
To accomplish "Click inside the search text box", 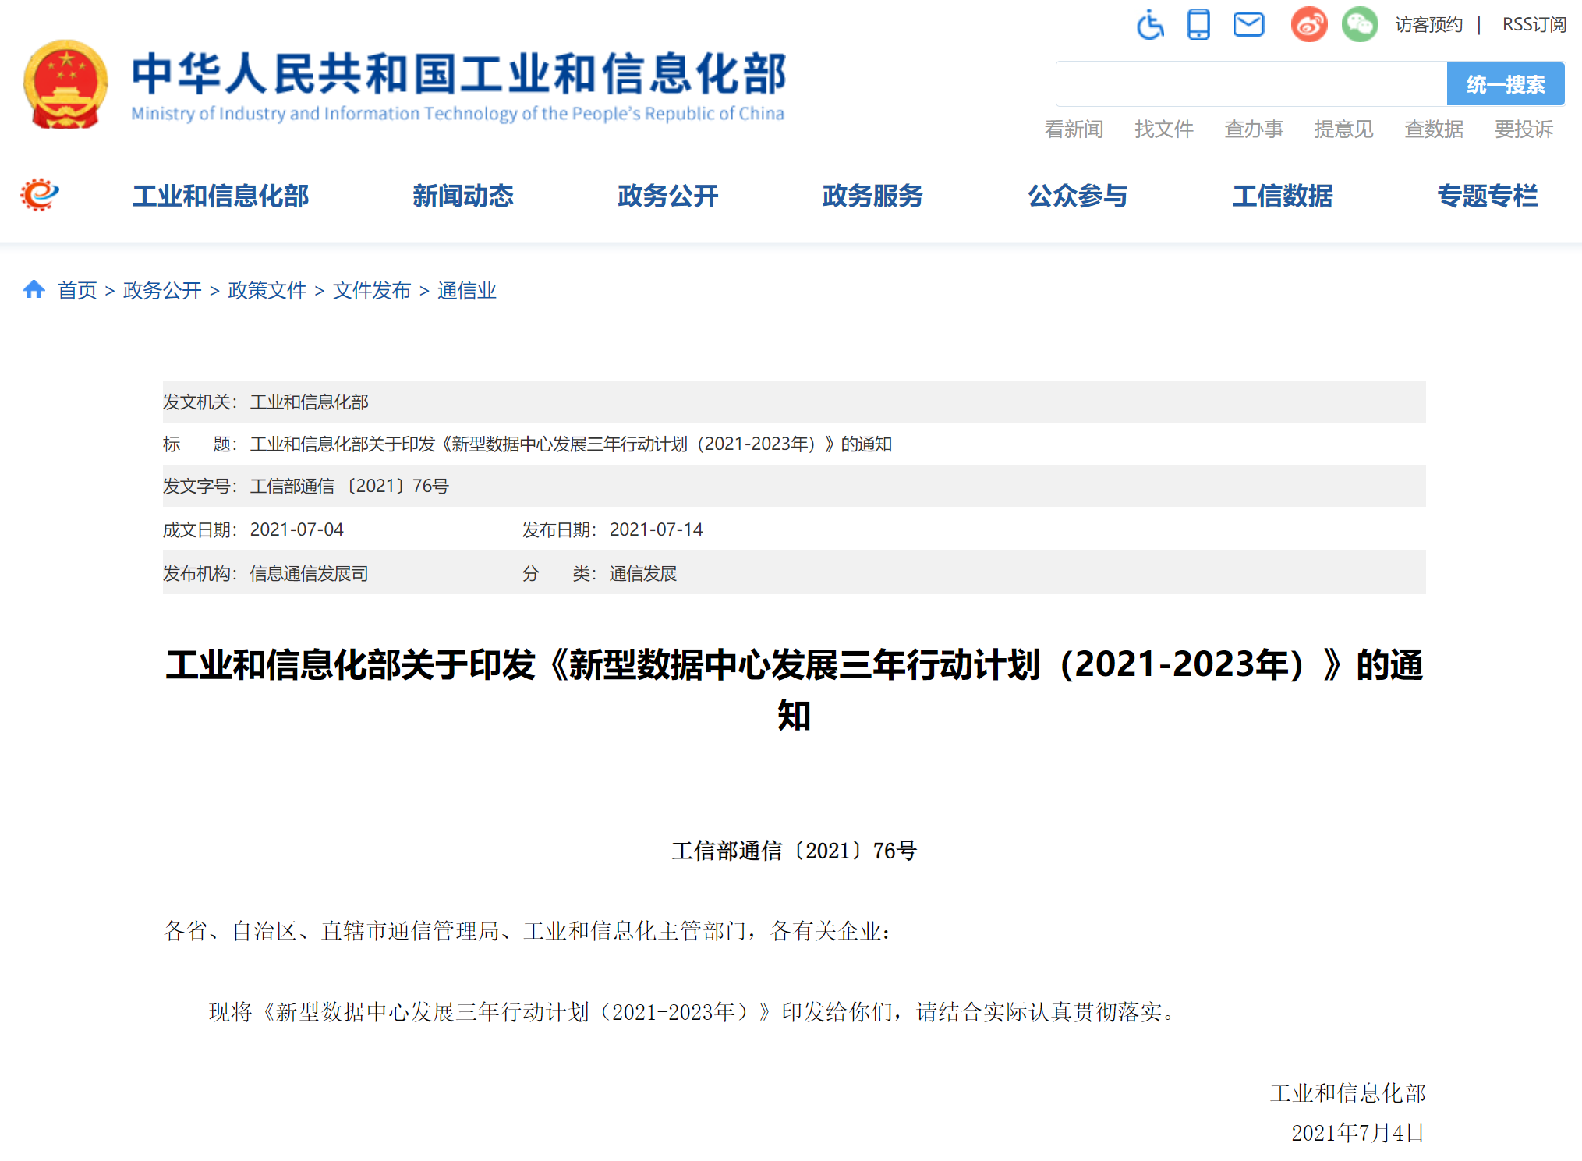I will pyautogui.click(x=1251, y=84).
